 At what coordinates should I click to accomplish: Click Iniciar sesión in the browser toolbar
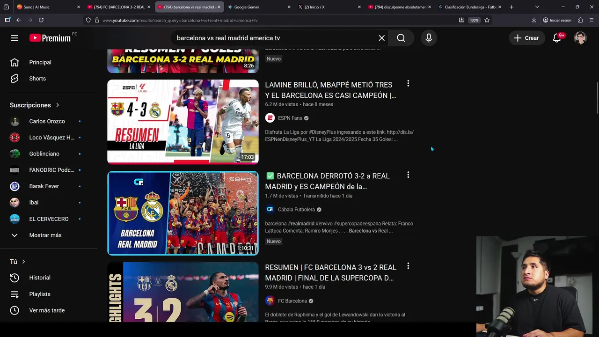pos(557,20)
